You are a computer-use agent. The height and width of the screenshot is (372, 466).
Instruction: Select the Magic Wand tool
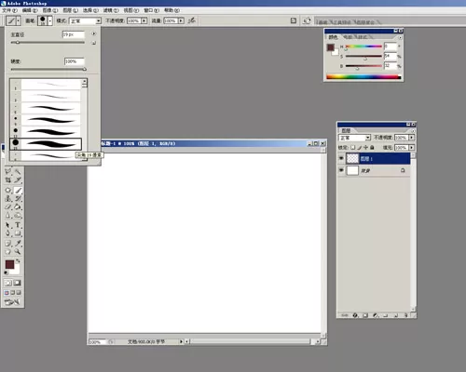point(18,171)
